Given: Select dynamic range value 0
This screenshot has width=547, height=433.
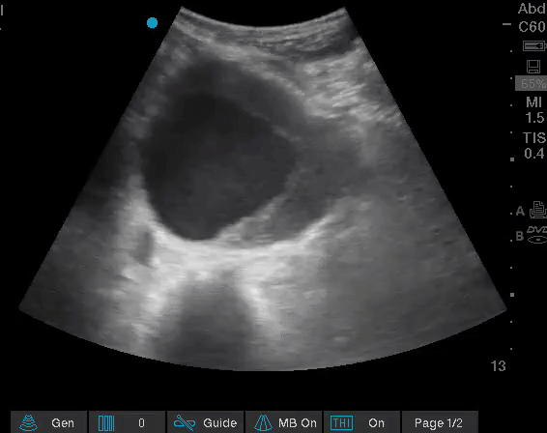Looking at the screenshot, I should click(x=141, y=423).
